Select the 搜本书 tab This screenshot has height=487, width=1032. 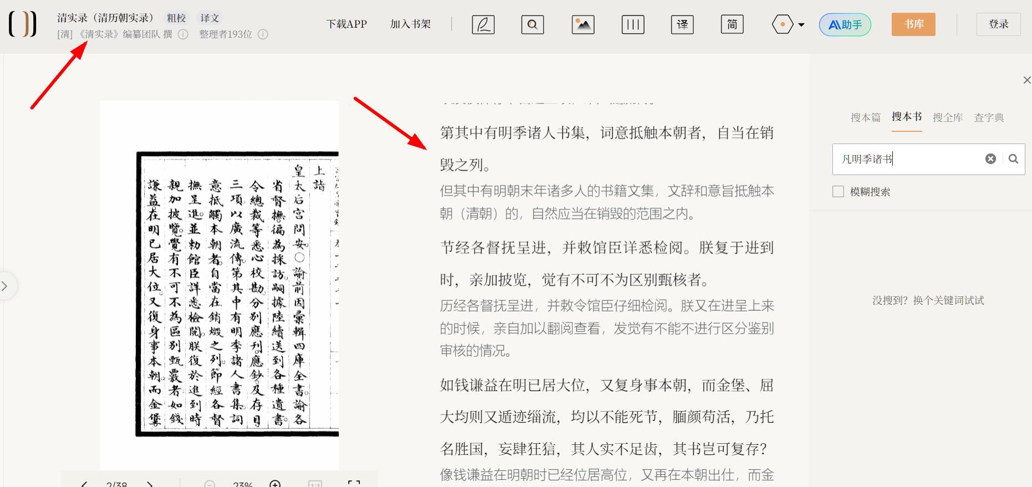pos(907,117)
